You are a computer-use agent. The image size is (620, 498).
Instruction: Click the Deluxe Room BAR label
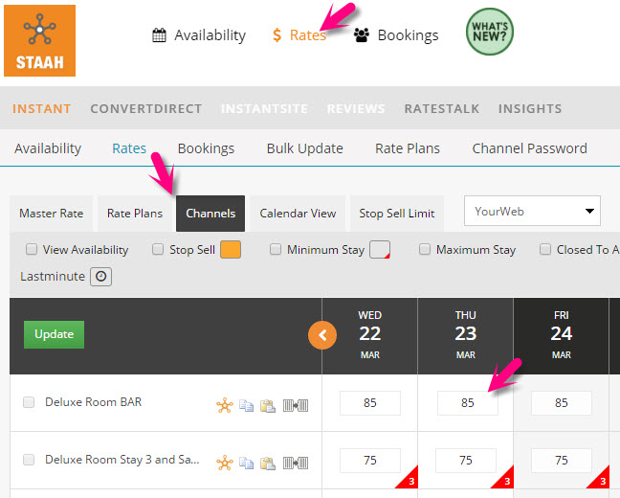(94, 402)
